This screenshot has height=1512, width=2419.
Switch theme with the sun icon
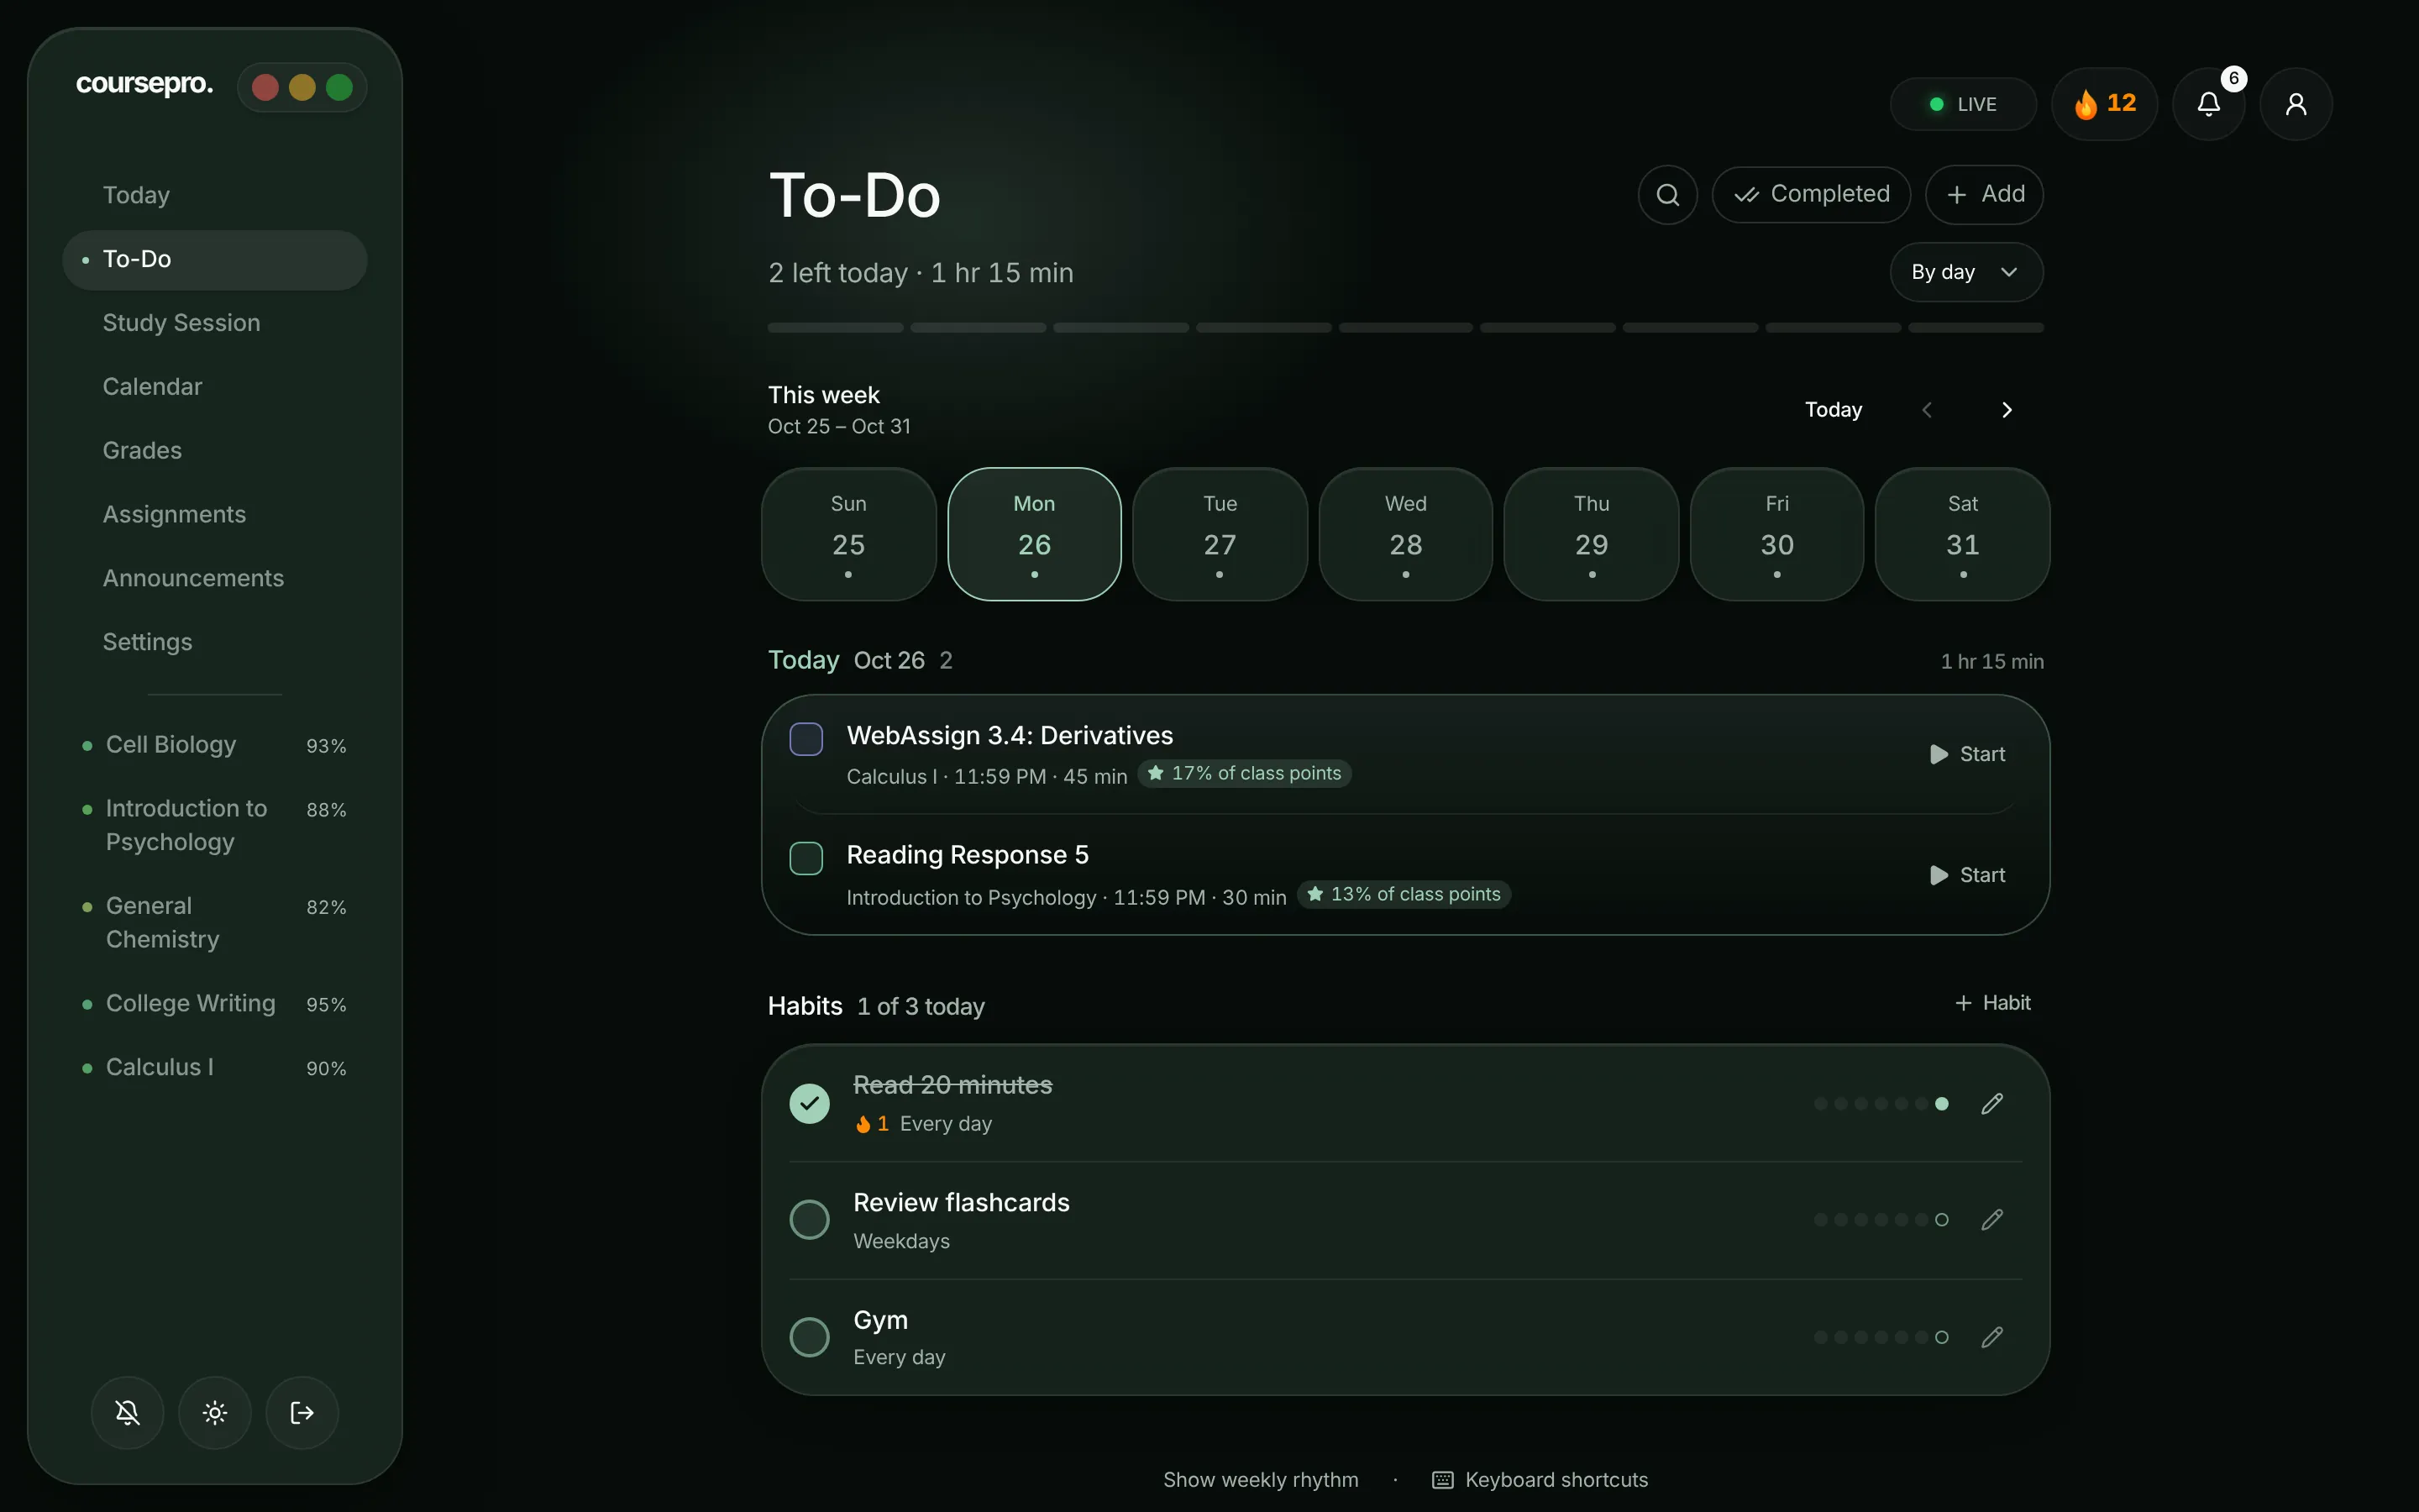pyautogui.click(x=215, y=1412)
